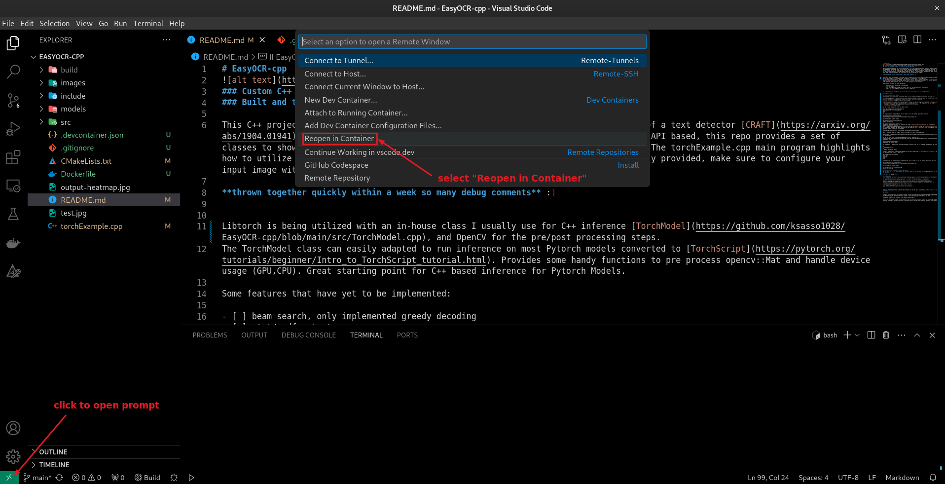Viewport: 945px width, 484px height.
Task: Open the notifications bell in status bar
Action: click(x=933, y=478)
